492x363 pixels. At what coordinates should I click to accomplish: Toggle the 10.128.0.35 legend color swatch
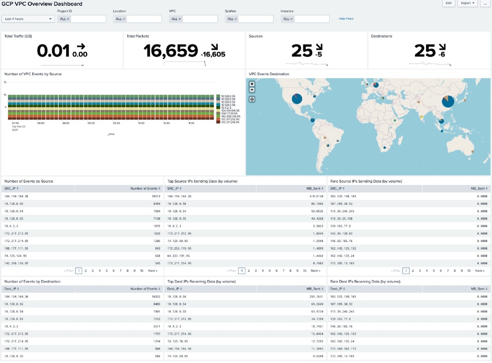[218, 96]
